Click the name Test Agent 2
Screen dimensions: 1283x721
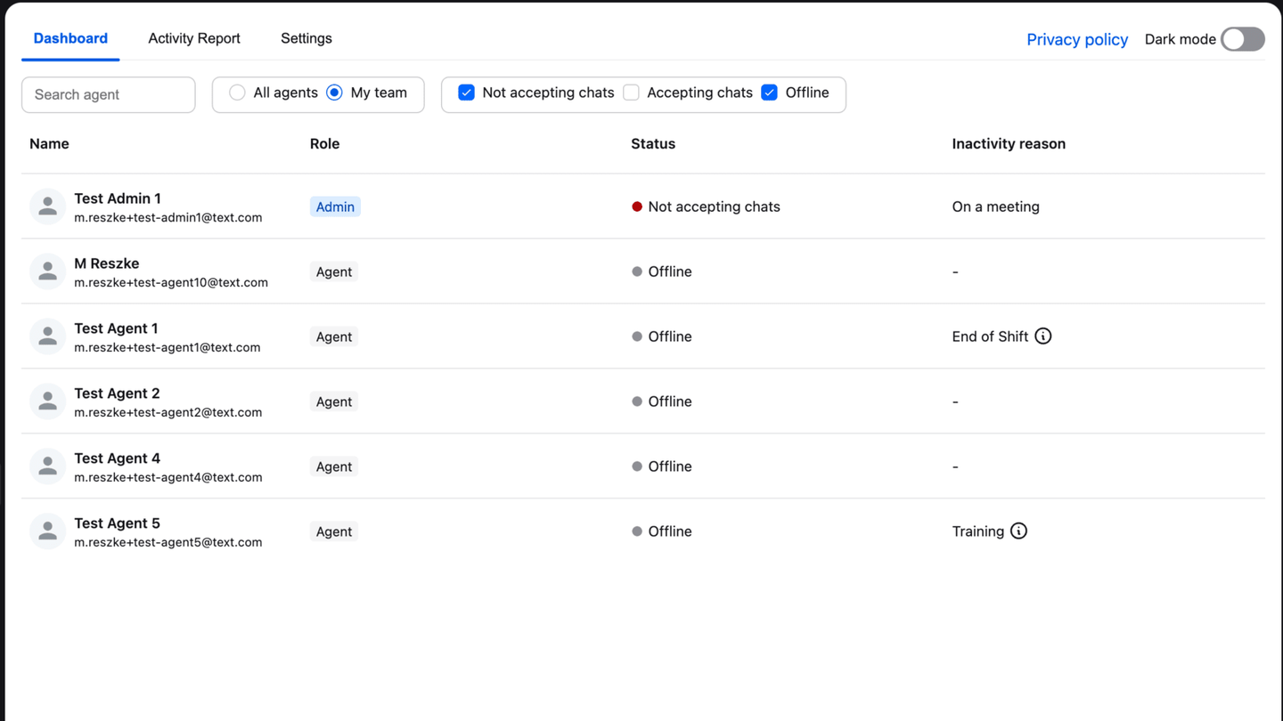(x=117, y=393)
